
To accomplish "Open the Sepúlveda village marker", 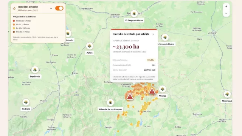I will [35, 70].
